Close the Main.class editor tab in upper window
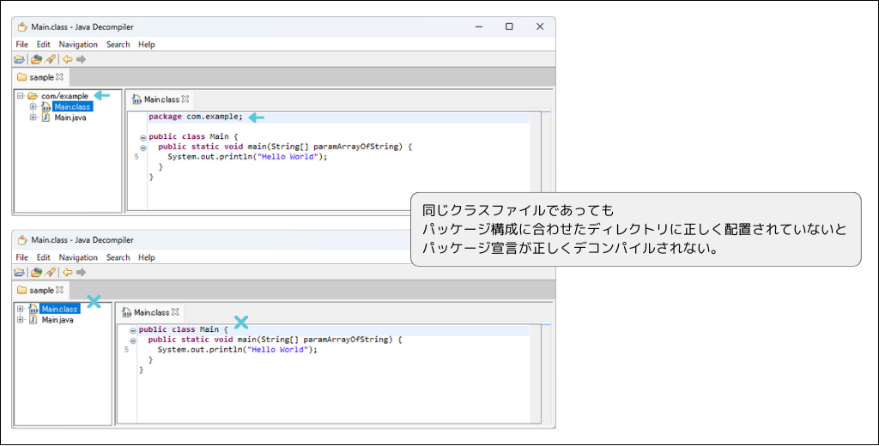This screenshot has width=879, height=446. coord(185,99)
